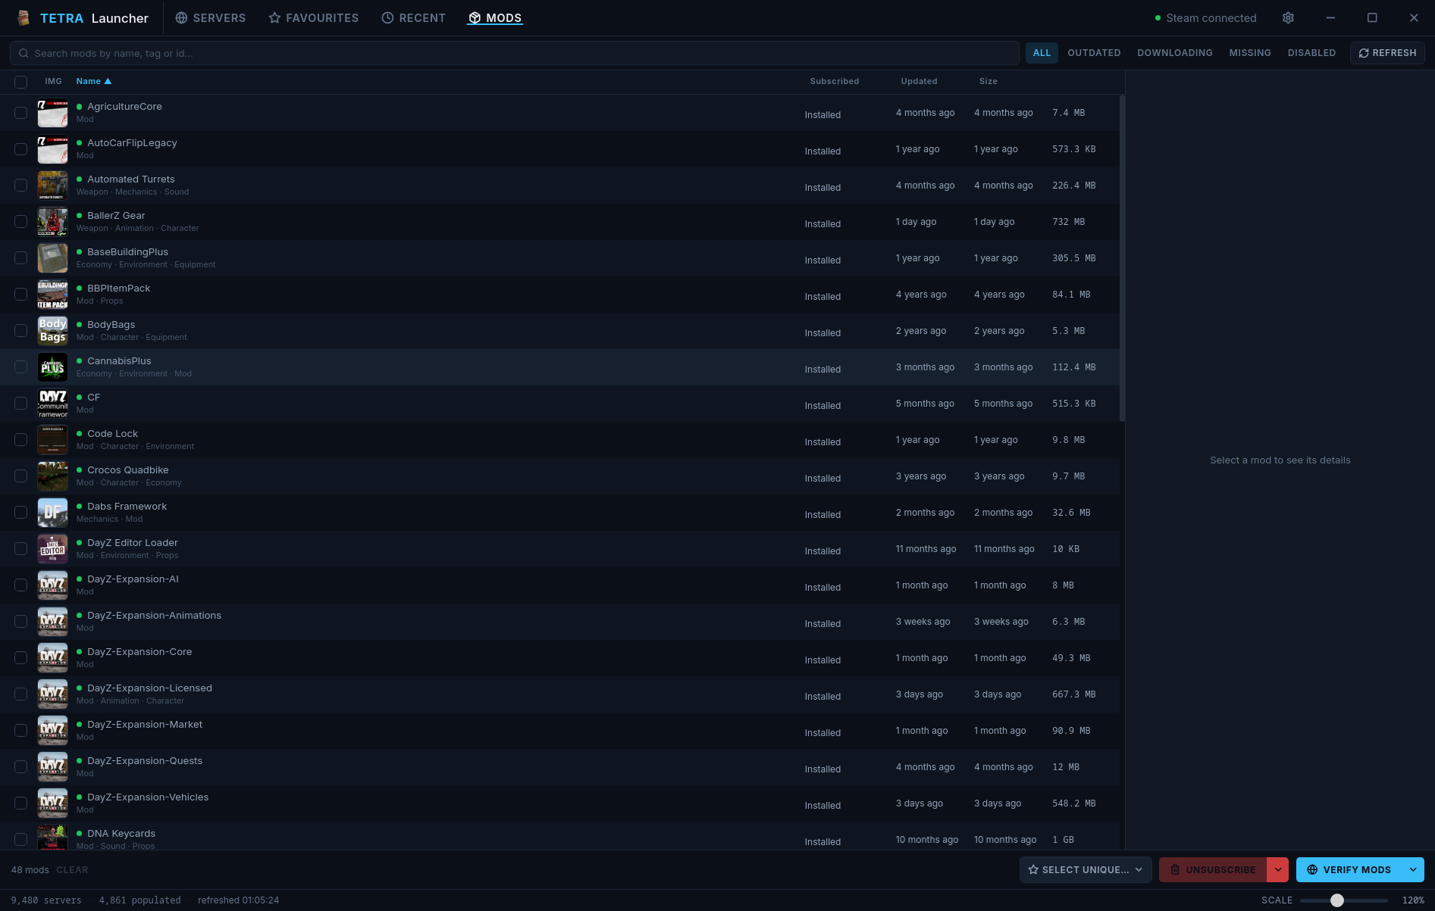Viewport: 1435px width, 911px height.
Task: Click the Steam connected status indicator
Action: (x=1205, y=18)
